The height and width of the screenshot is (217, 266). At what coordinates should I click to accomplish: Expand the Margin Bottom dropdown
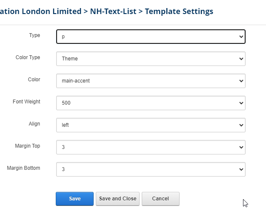pos(151,169)
